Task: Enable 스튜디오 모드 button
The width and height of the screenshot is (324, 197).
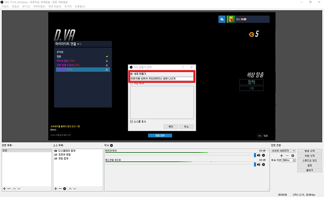Action: [x=310, y=160]
